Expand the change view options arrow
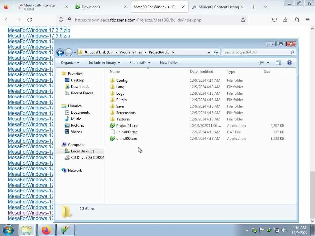 coord(268,63)
